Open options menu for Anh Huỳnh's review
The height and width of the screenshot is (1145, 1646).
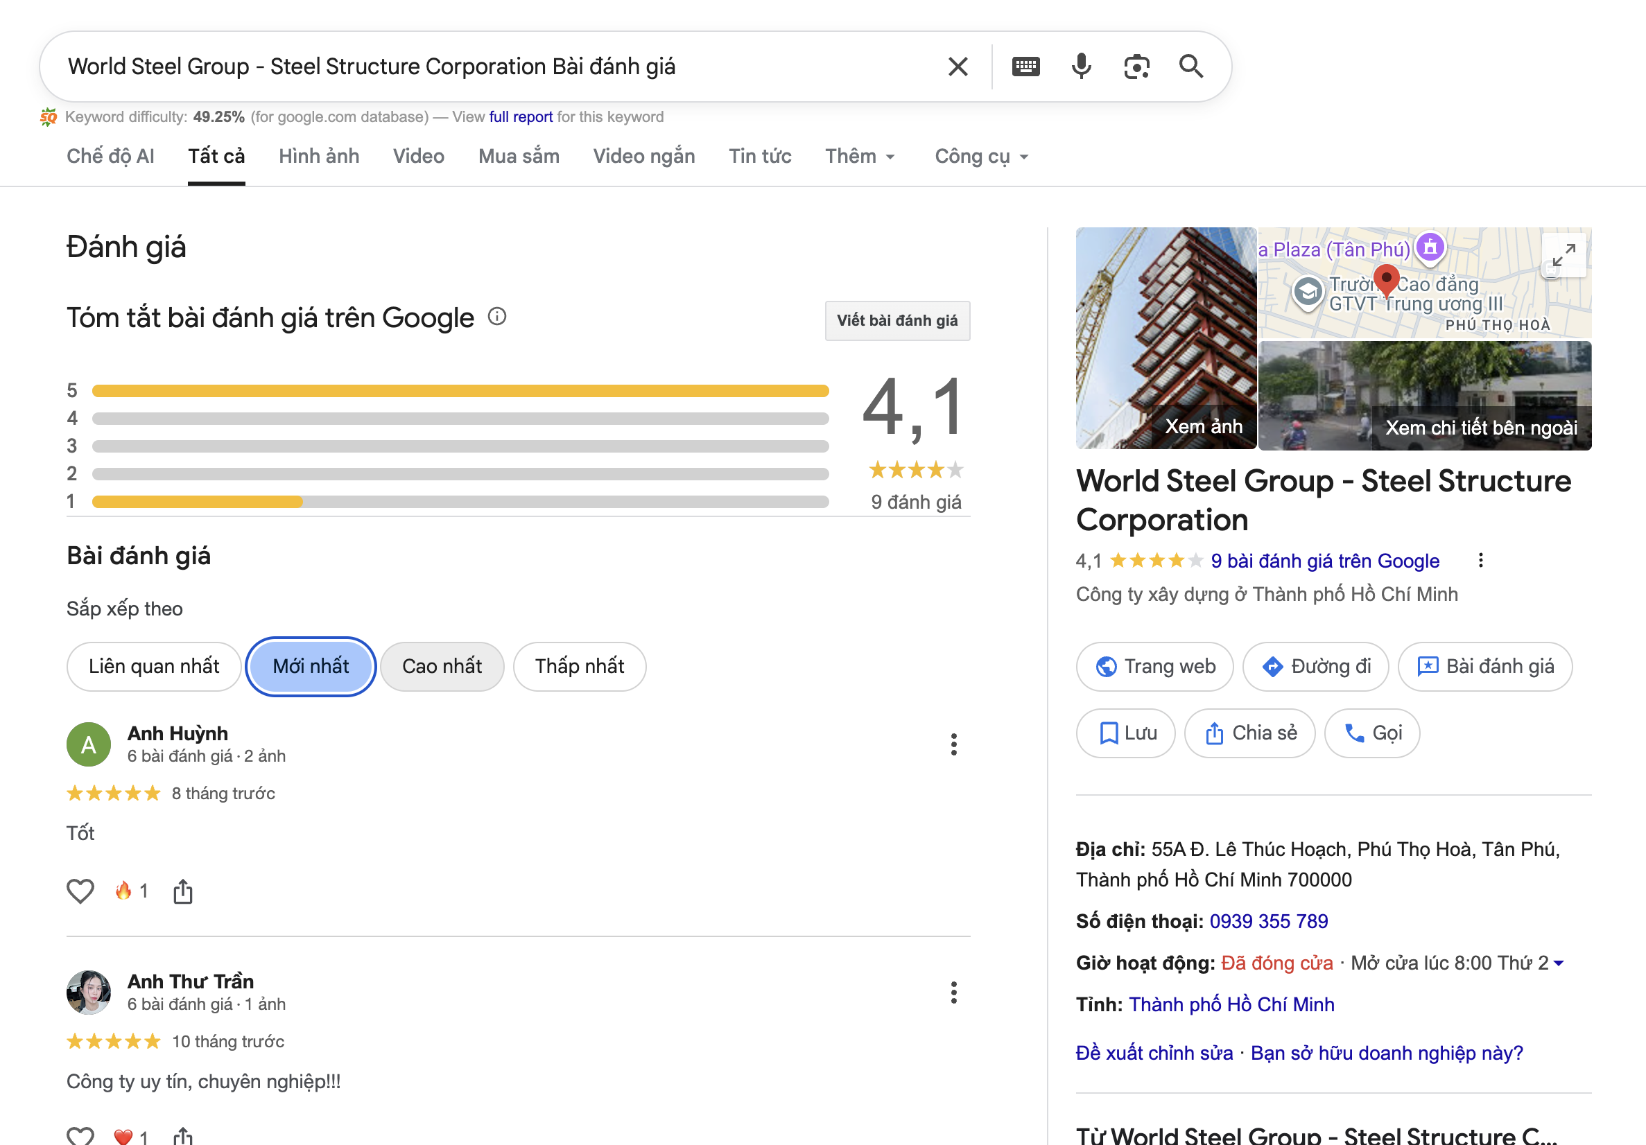click(953, 744)
